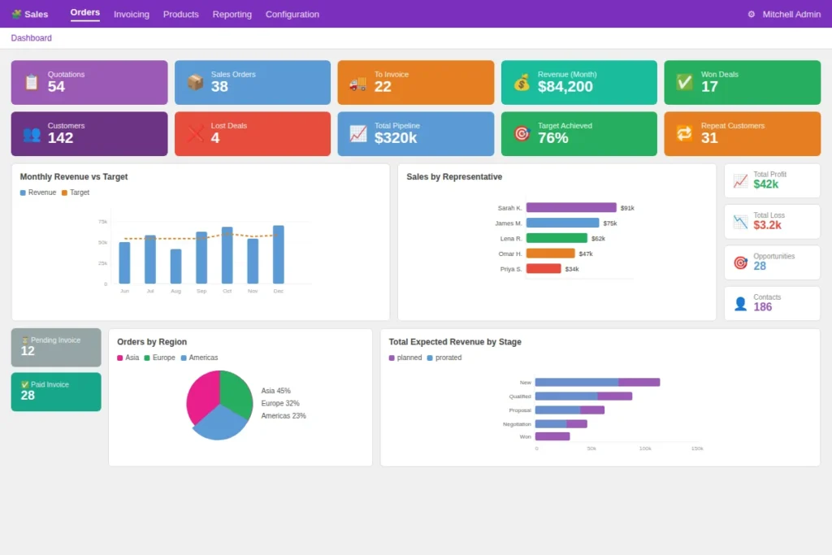Click the Quotations clipboard icon

[32, 82]
